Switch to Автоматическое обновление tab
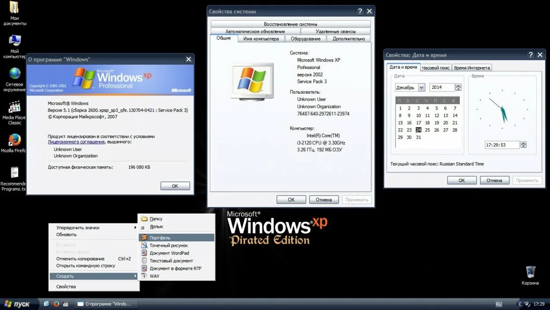The height and width of the screenshot is (310, 550). pos(255,31)
